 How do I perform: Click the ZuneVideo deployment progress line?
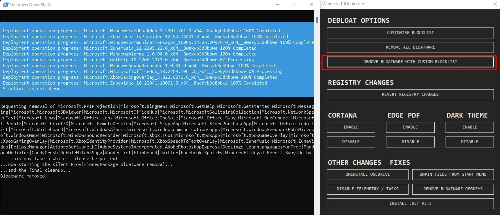135,83
